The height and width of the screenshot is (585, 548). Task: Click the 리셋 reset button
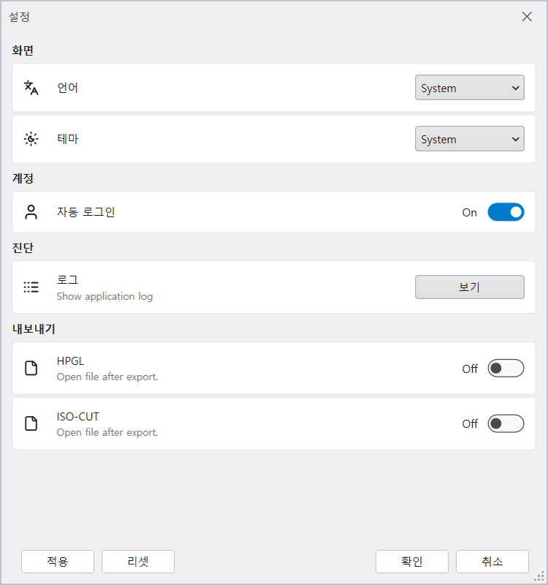[x=138, y=562]
